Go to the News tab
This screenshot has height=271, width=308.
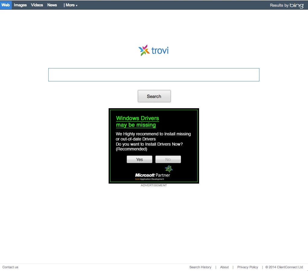52,5
